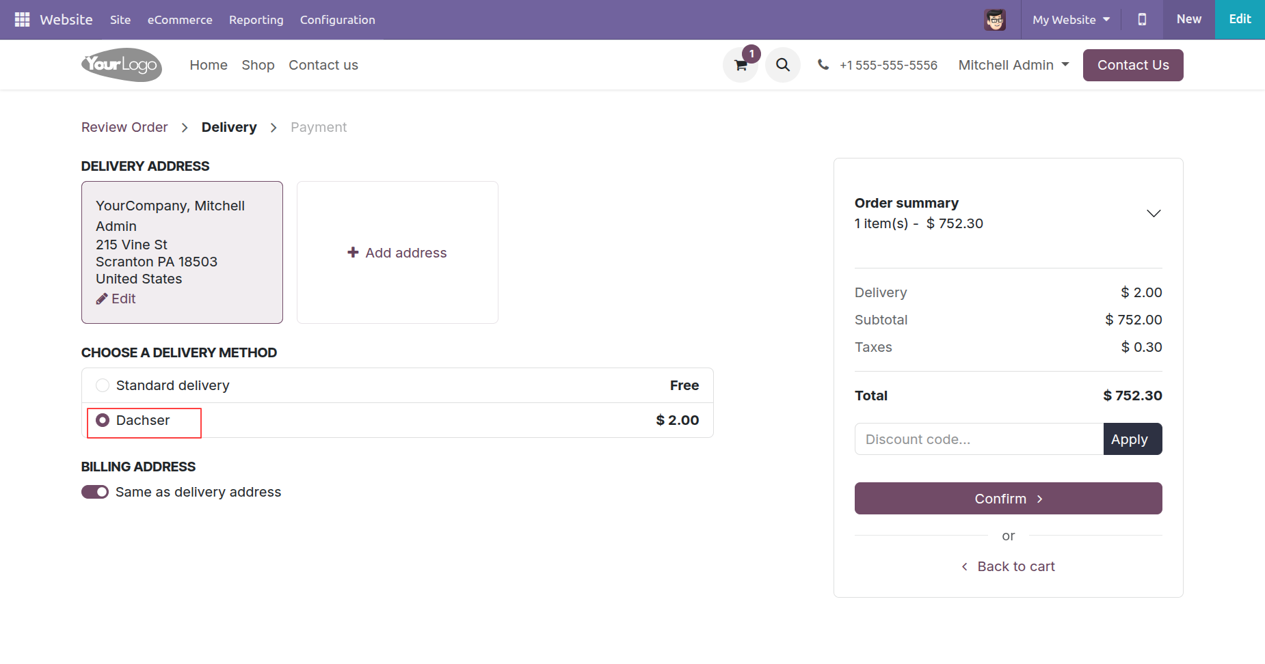Click the Discount code input field
Image resolution: width=1265 pixels, height=664 pixels.
[x=978, y=439]
